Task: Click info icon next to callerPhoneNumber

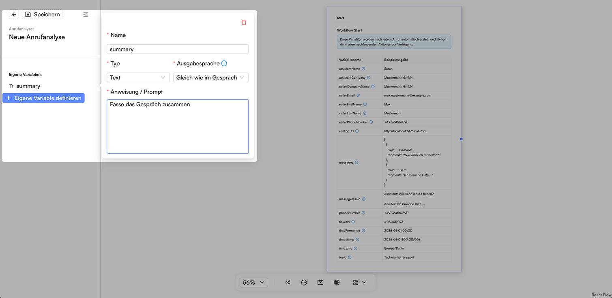Action: point(371,122)
